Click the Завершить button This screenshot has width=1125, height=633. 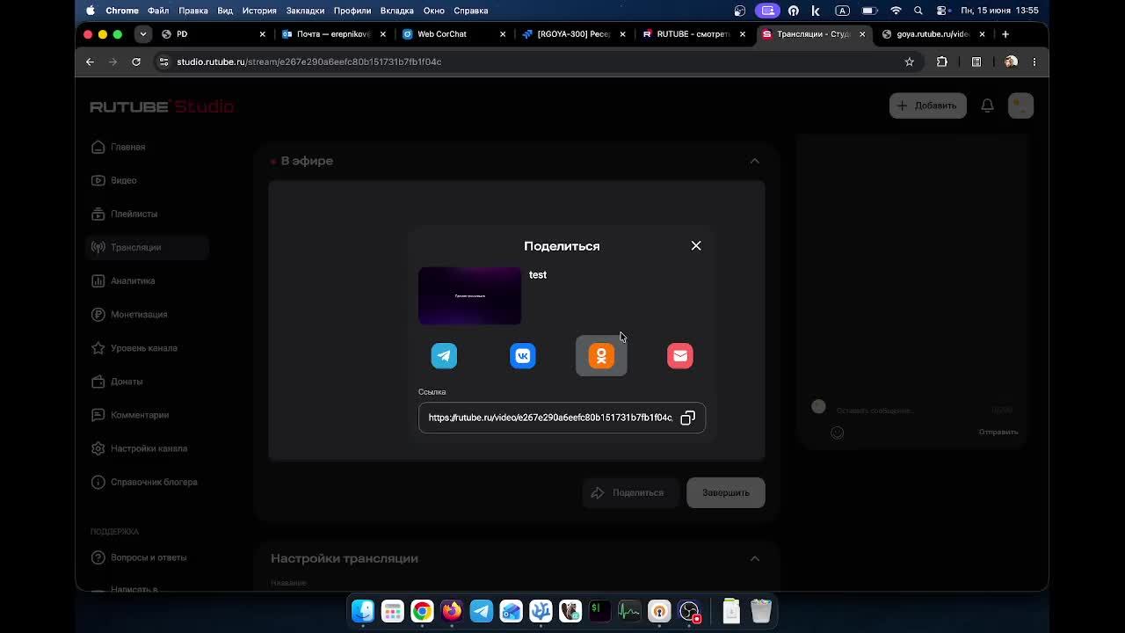(726, 492)
